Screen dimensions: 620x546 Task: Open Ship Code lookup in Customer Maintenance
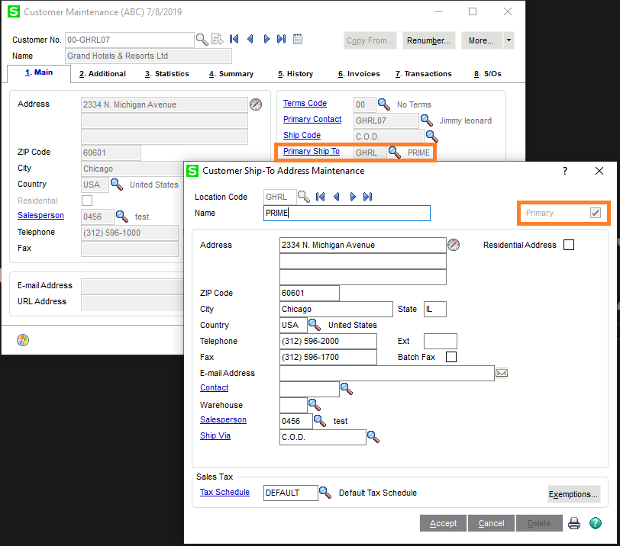click(x=432, y=136)
